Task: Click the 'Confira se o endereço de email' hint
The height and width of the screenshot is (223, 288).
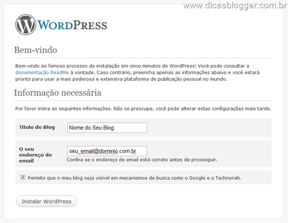Action: pyautogui.click(x=142, y=160)
